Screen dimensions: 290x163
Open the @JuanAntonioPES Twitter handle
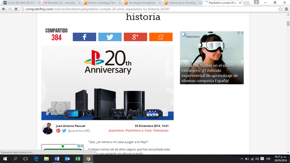(79, 131)
